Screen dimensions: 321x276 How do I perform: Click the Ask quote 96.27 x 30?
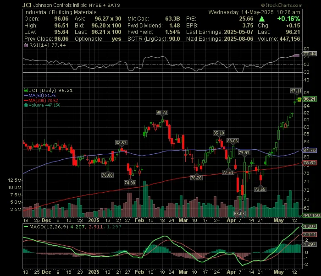click(108, 19)
